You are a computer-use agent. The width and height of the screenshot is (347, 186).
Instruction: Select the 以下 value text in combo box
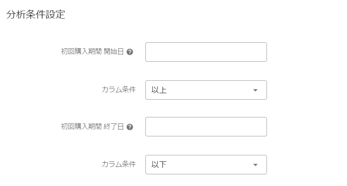[159, 164]
